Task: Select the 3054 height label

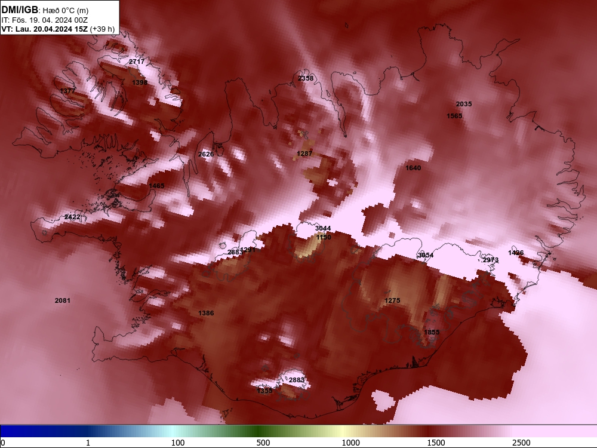Action: click(x=426, y=255)
